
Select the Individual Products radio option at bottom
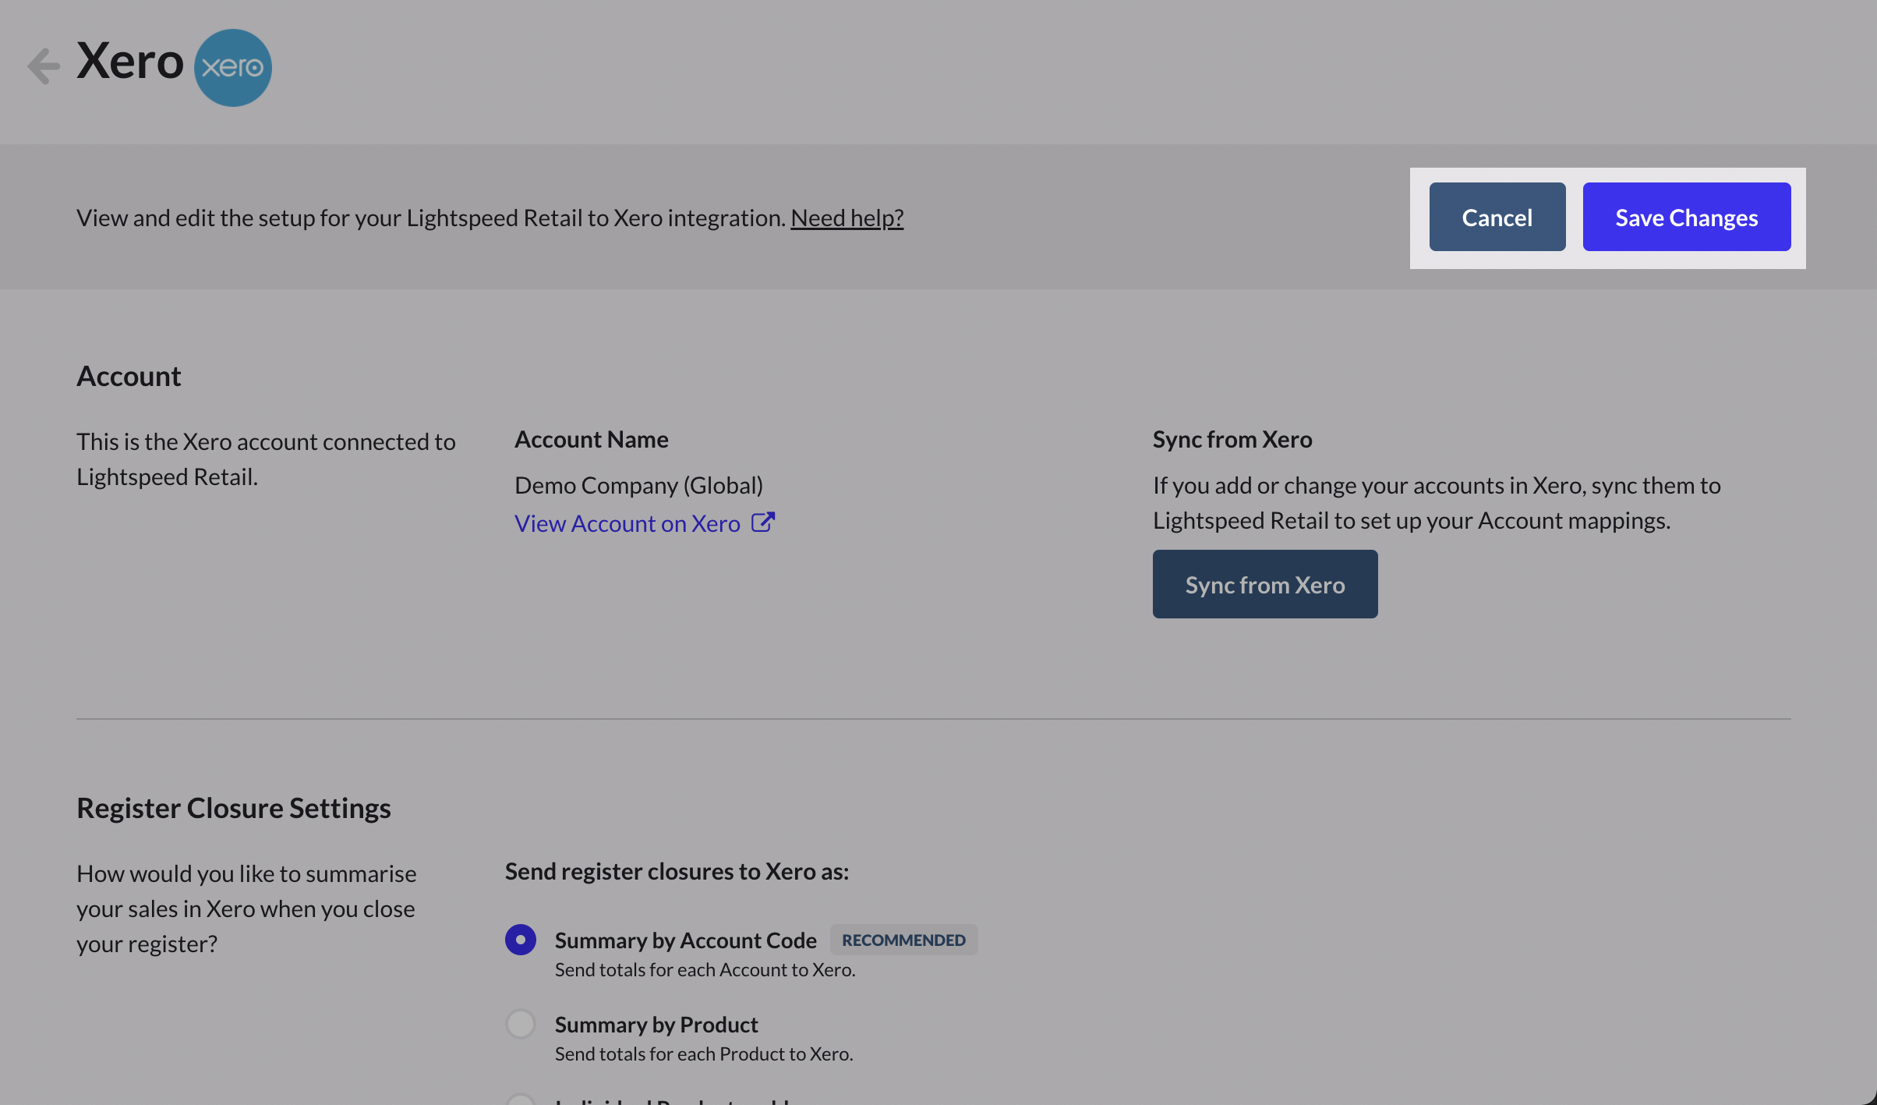click(520, 1100)
